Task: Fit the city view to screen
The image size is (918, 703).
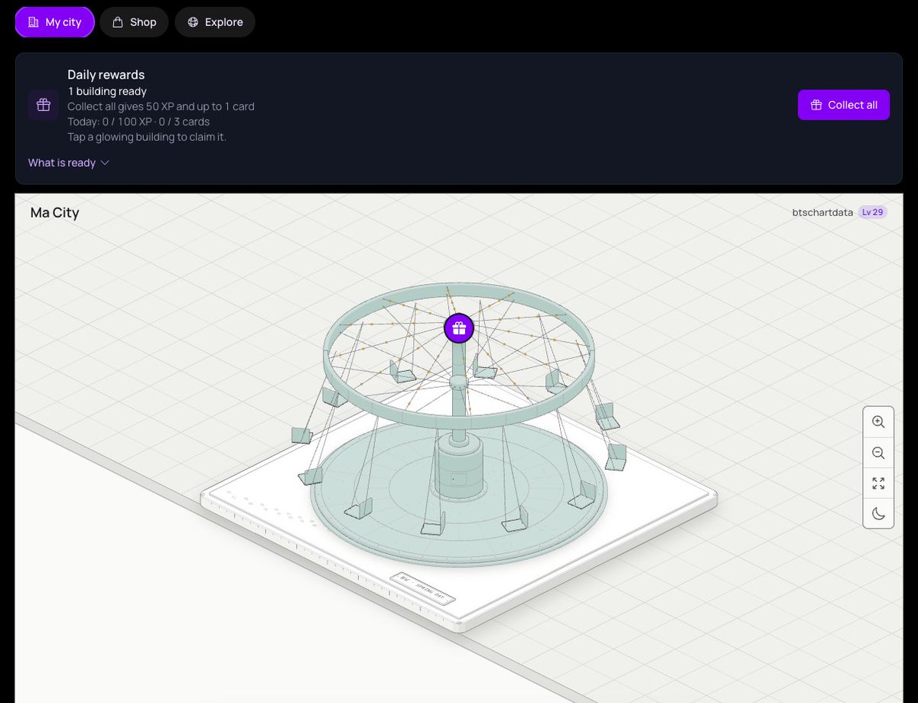Action: click(878, 483)
